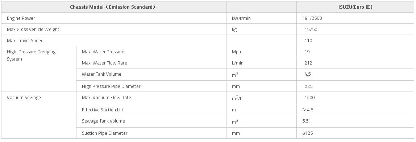
Task: Click the Max Gross Vehicle Weight label
Action: [x=33, y=29]
